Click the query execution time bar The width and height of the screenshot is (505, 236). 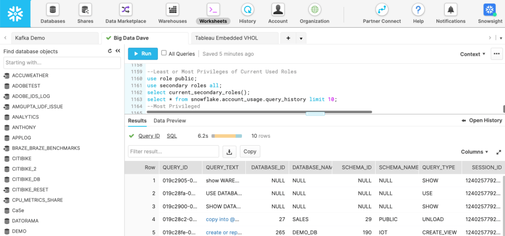pyautogui.click(x=227, y=136)
